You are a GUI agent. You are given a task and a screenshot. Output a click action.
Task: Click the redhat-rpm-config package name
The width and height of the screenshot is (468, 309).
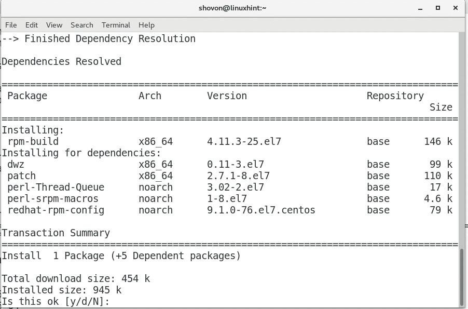tap(56, 210)
